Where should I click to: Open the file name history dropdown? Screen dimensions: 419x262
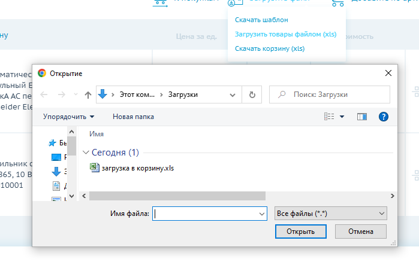click(262, 214)
